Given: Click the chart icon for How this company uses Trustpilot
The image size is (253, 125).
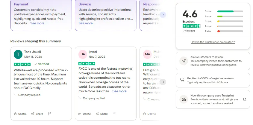Looking at the screenshot, I should (184, 99).
